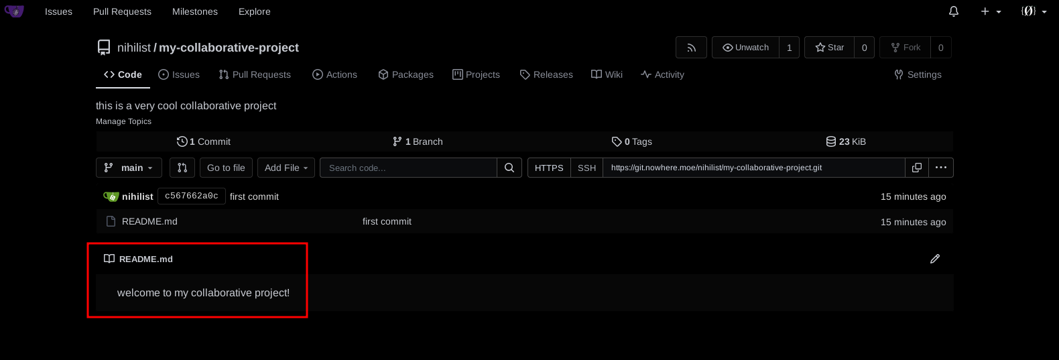Viewport: 1059px width, 360px height.
Task: Open the three-dots more options button
Action: coord(940,168)
